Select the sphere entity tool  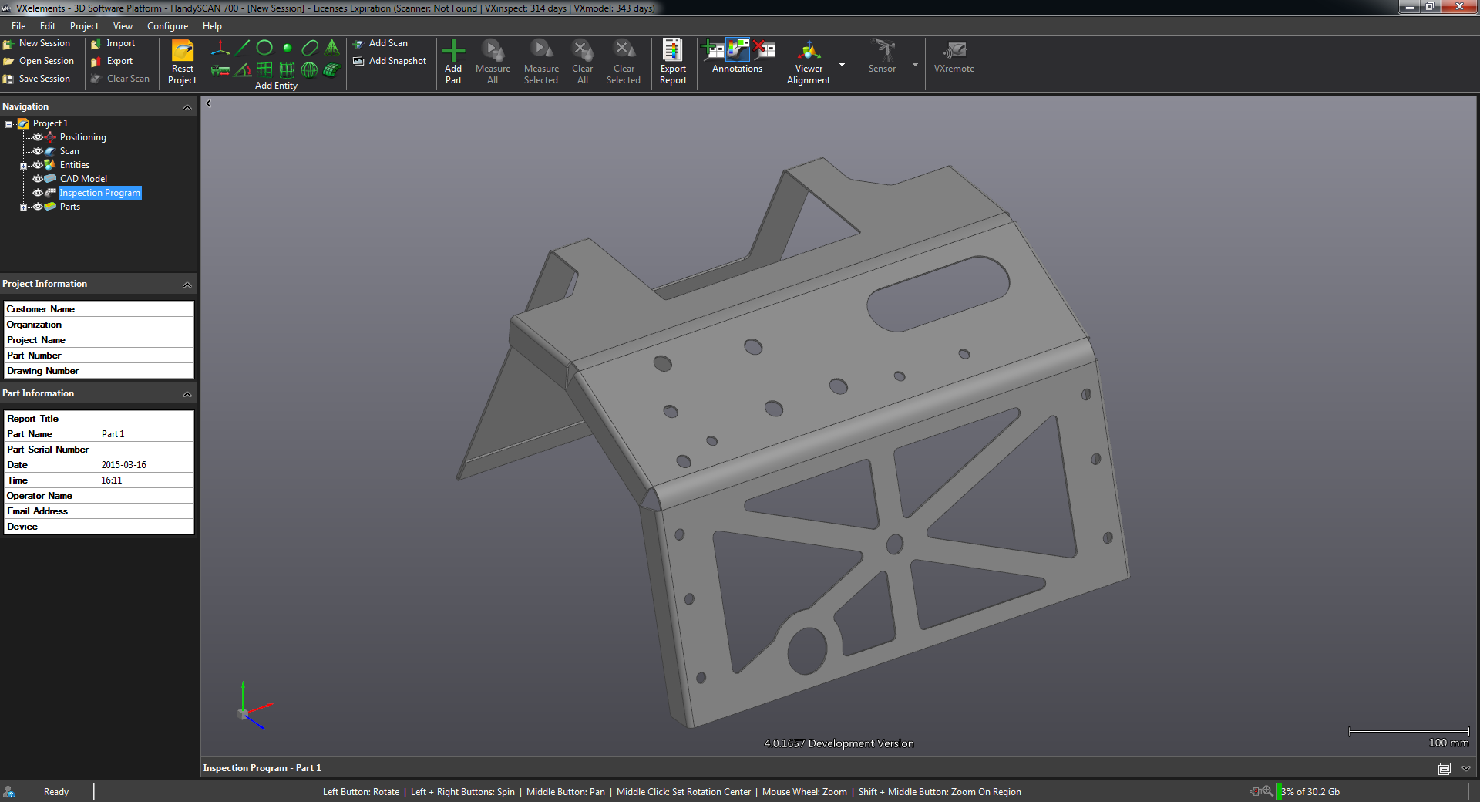[x=309, y=70]
